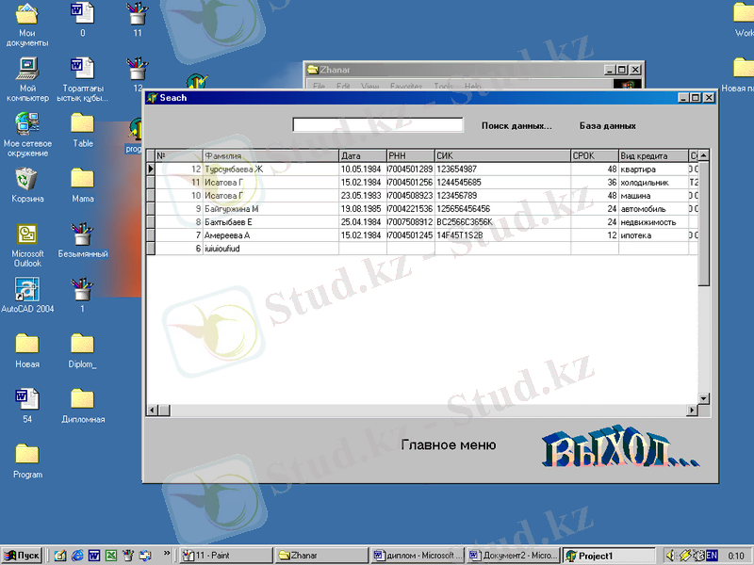The width and height of the screenshot is (754, 565).
Task: Click the credit type cell ипотека
Action: pyautogui.click(x=653, y=235)
